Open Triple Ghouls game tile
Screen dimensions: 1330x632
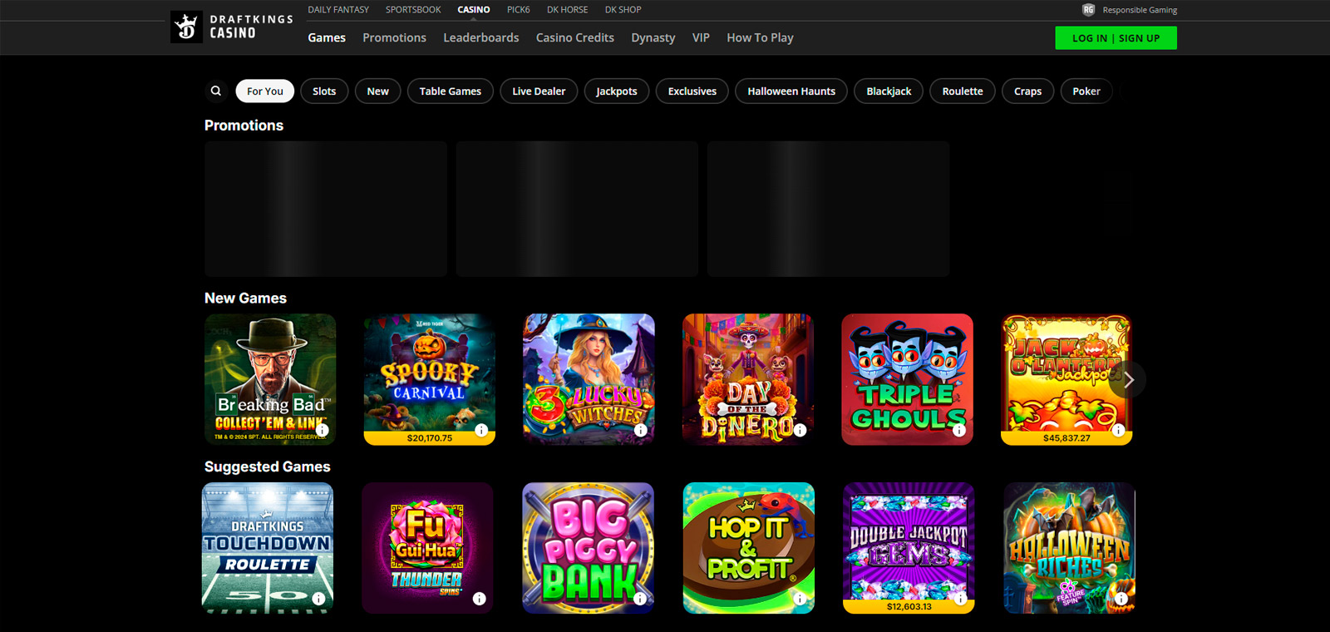tap(908, 379)
